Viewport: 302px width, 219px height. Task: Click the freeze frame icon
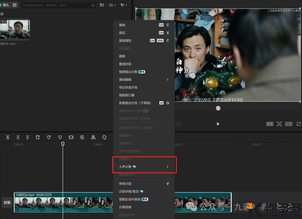pyautogui.click(x=71, y=137)
